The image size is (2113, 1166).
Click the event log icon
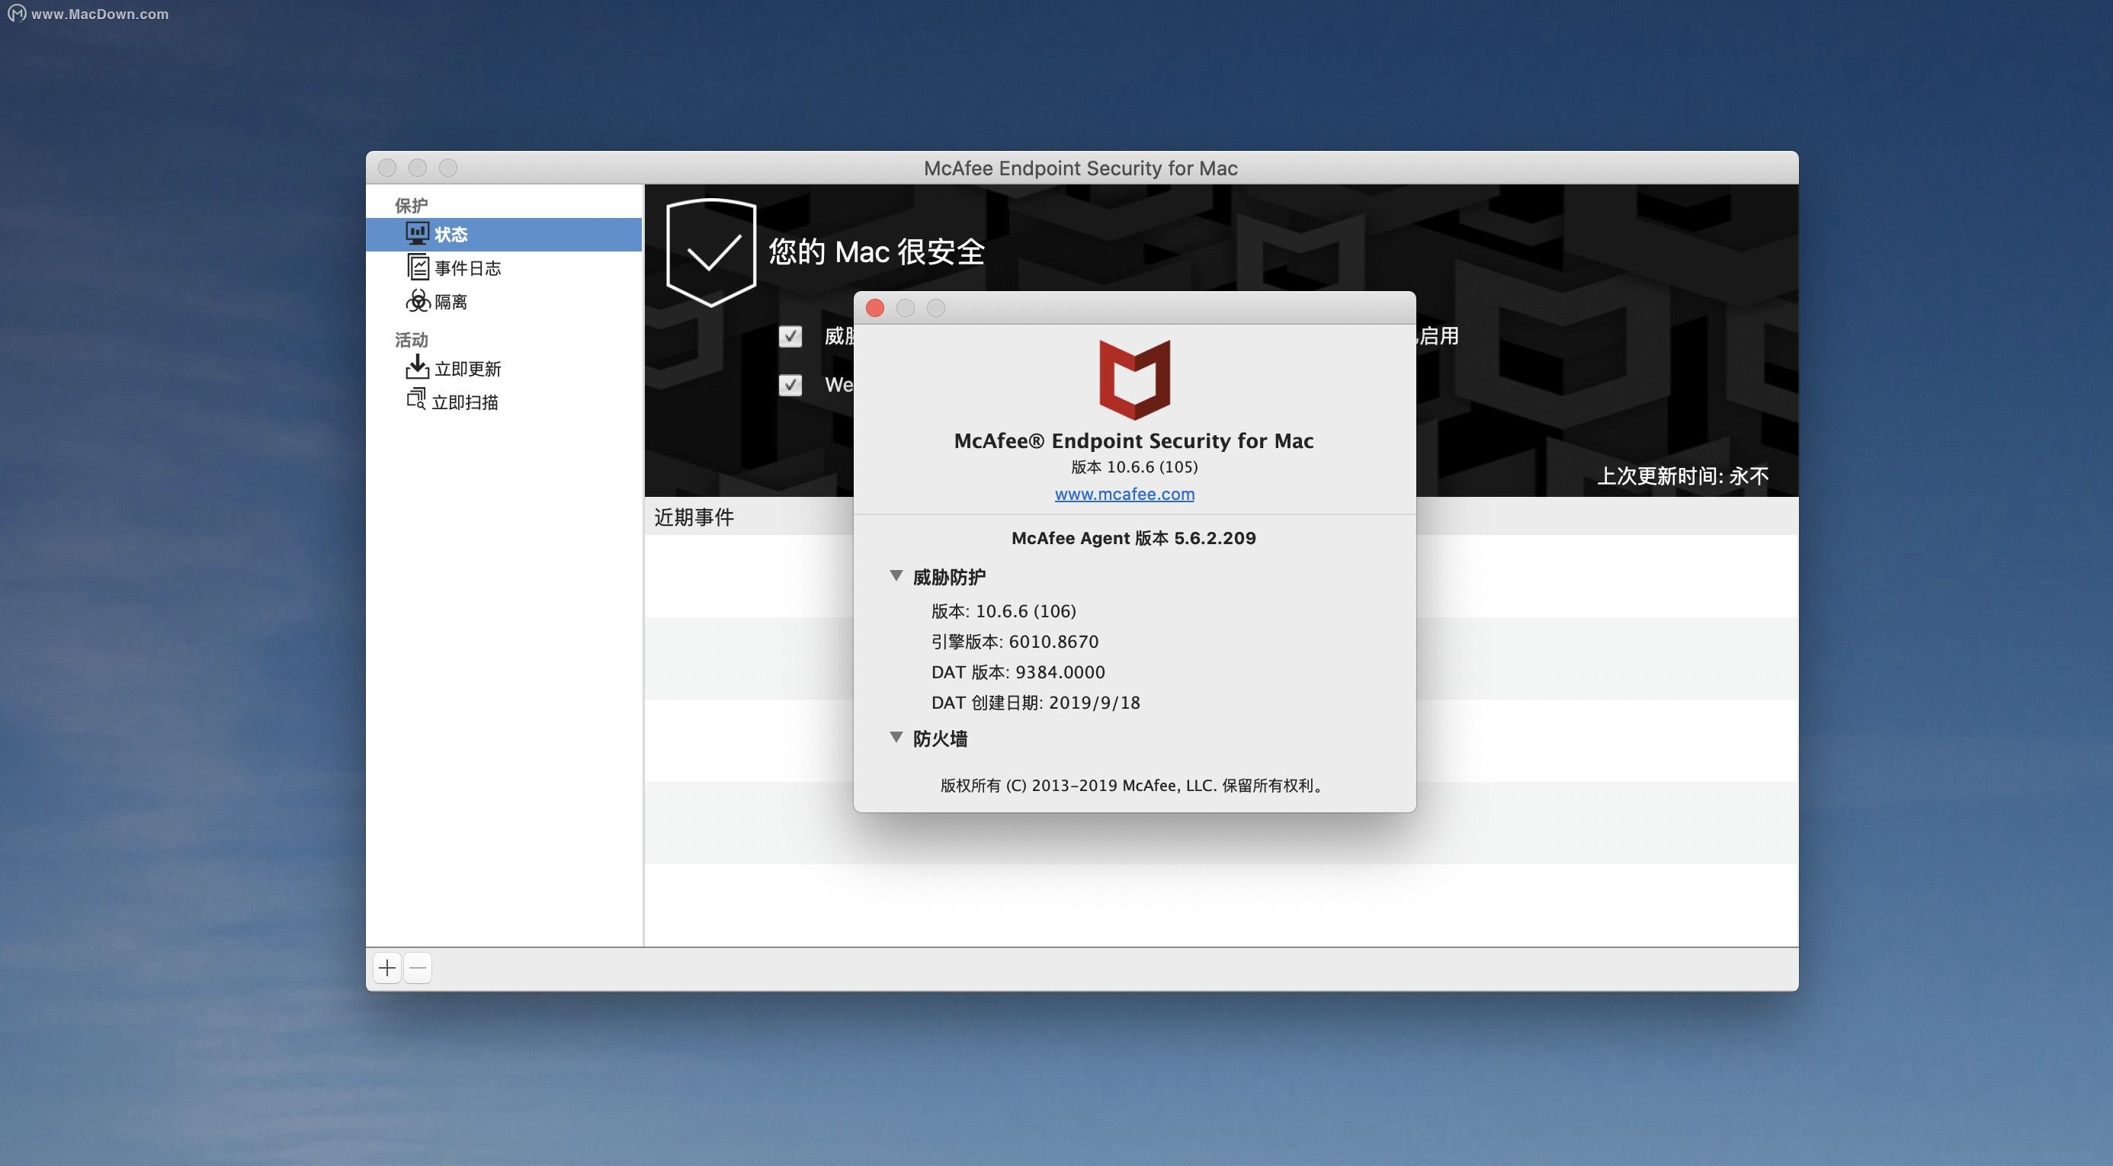(418, 267)
